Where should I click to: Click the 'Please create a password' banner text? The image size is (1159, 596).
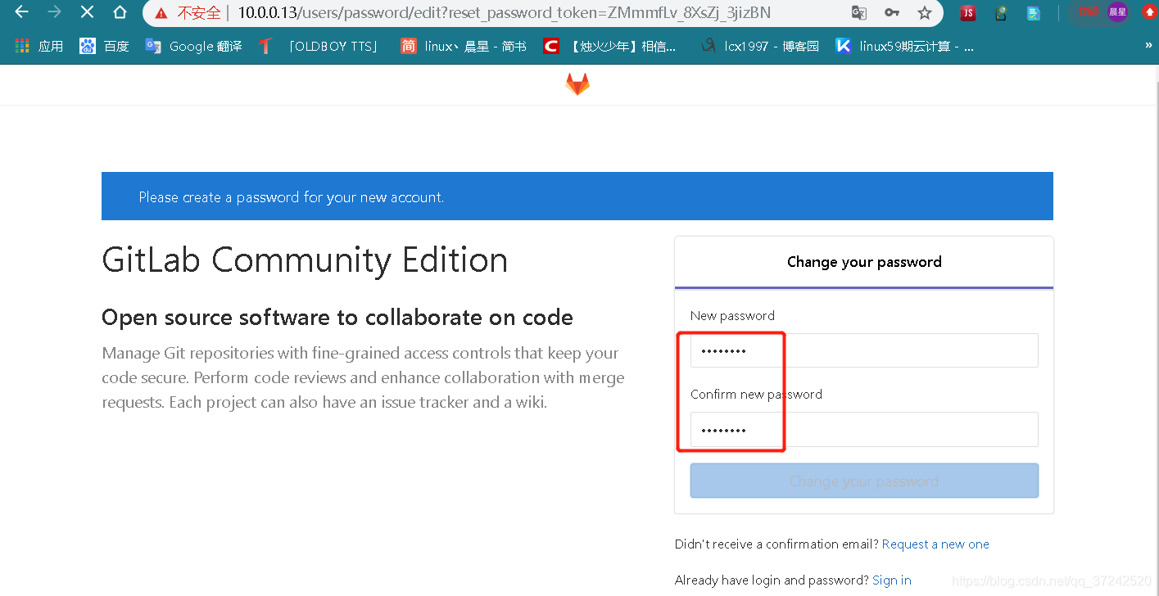click(292, 197)
